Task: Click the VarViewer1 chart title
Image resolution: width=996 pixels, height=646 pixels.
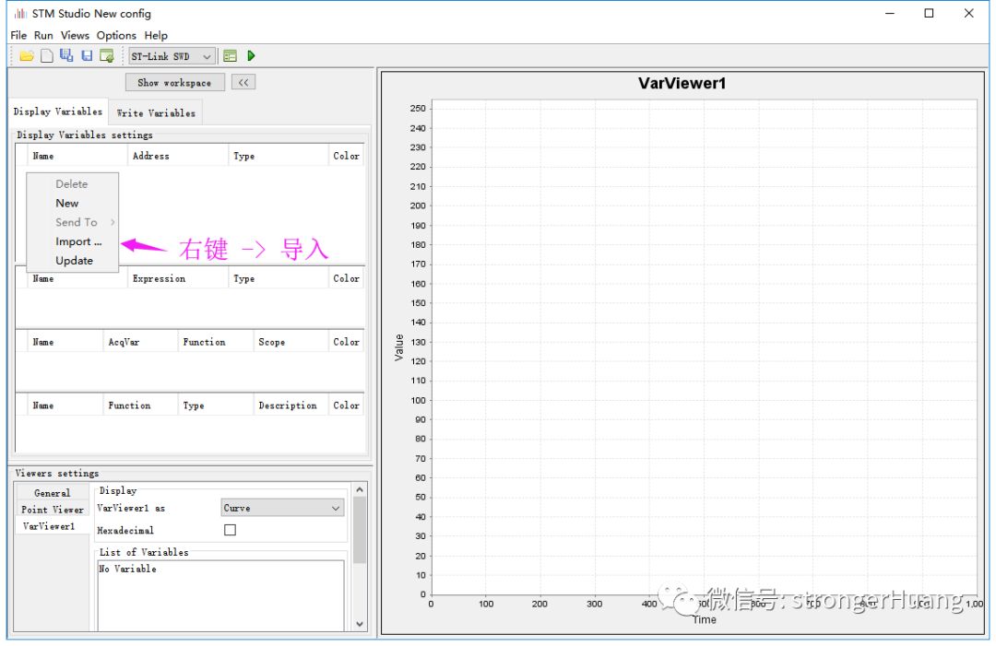Action: [x=682, y=83]
